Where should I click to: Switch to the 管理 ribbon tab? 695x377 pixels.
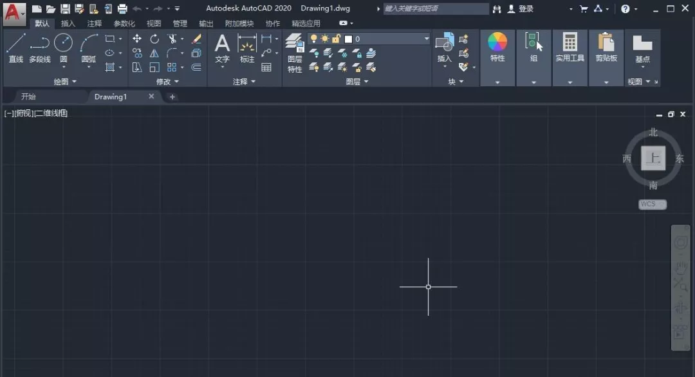click(180, 23)
